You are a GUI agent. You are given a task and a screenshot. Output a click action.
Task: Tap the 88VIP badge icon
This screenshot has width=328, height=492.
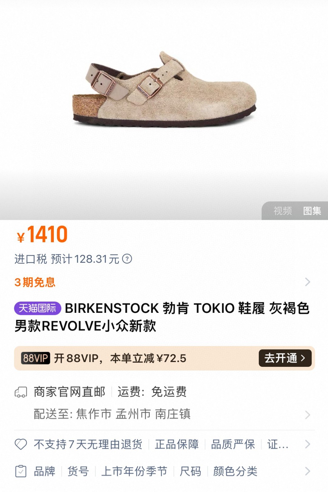click(36, 358)
